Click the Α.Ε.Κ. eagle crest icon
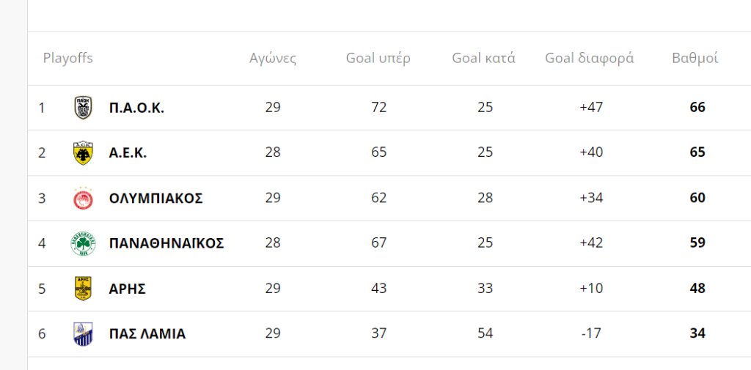The image size is (751, 370). coord(83,153)
